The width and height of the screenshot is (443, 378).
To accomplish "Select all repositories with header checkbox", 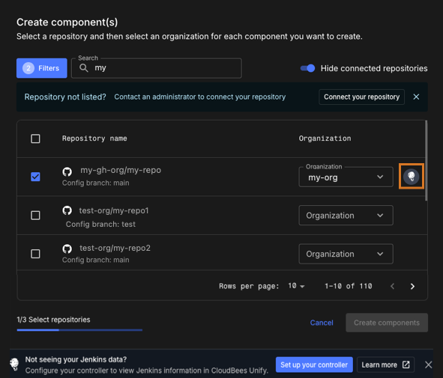I will (x=35, y=138).
